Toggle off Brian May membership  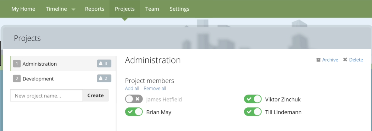point(134,112)
